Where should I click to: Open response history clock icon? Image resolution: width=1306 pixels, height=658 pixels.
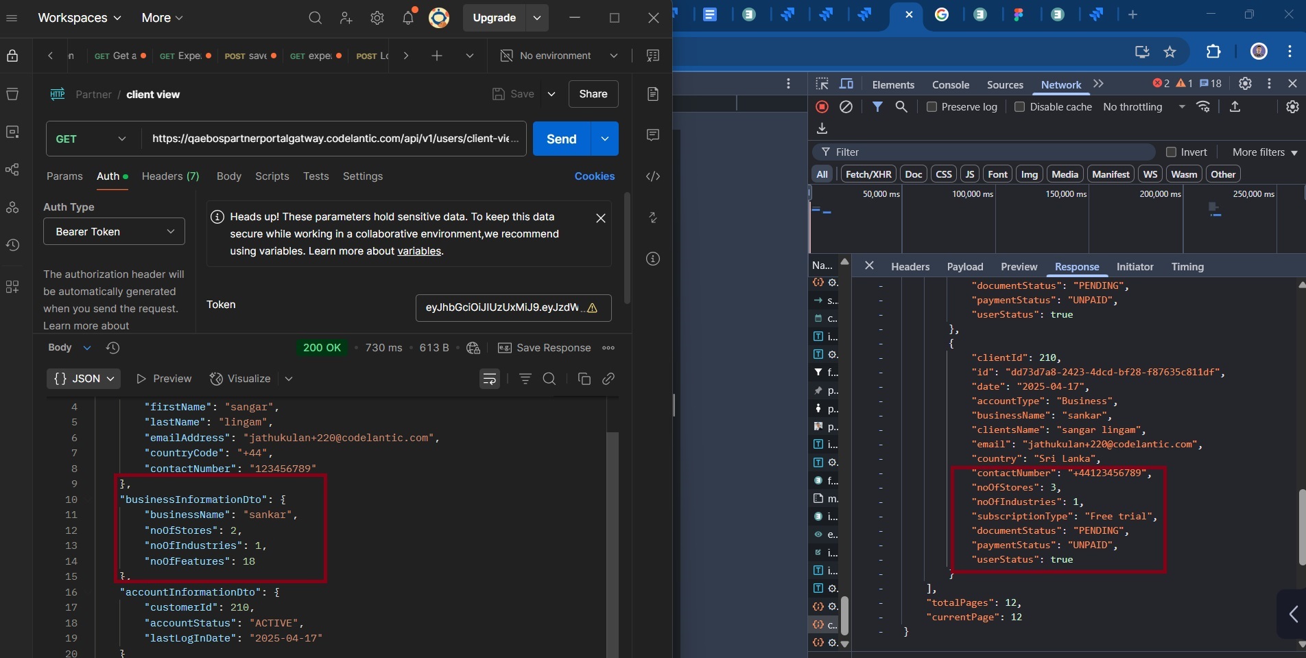[x=113, y=348]
